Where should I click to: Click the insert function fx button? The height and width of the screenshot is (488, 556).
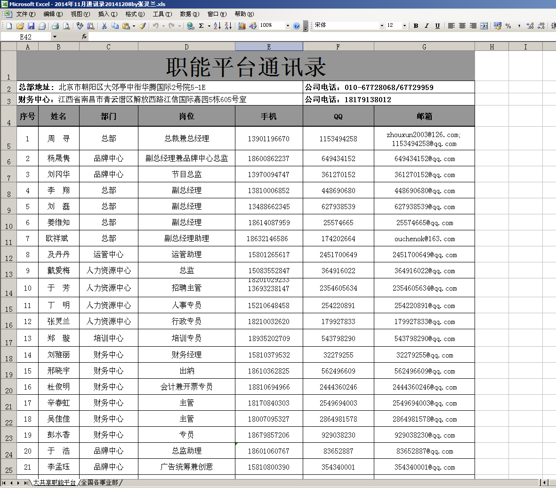[x=84, y=37]
